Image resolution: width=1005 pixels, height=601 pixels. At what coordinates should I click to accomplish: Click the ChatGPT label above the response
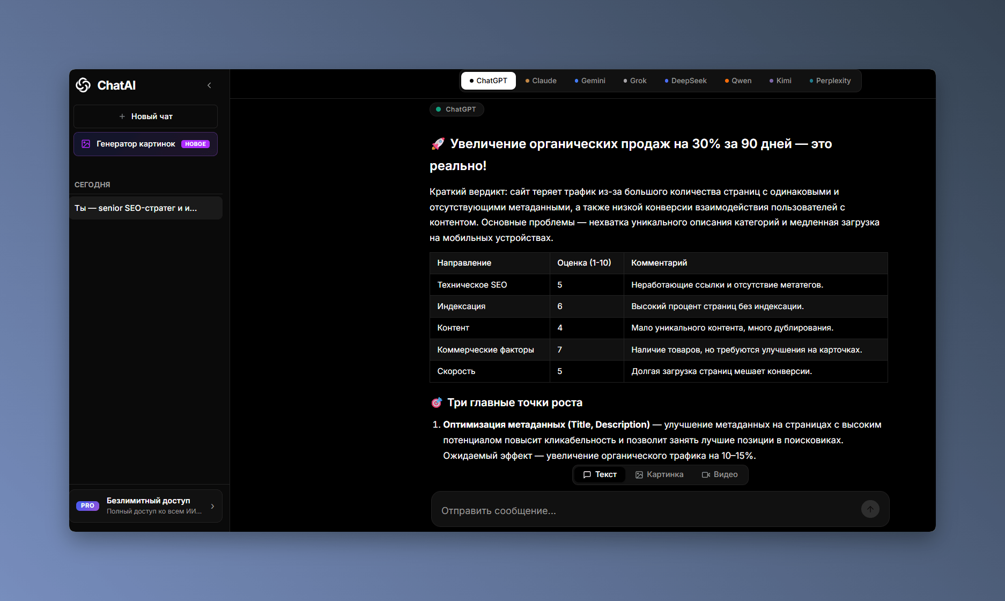[456, 109]
